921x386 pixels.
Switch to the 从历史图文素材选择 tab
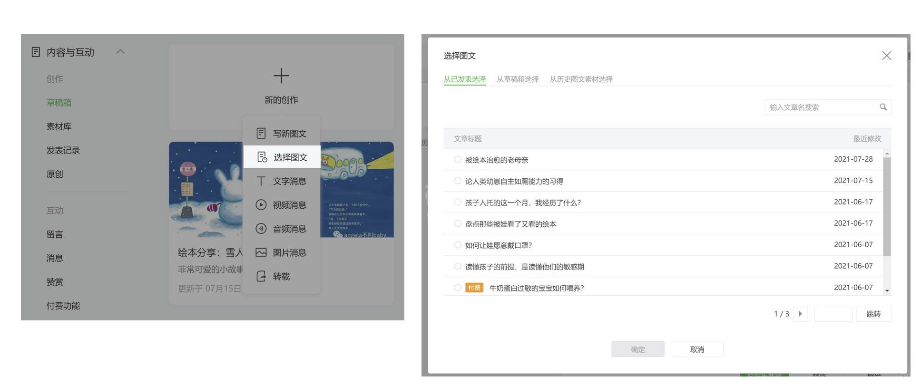pos(581,79)
